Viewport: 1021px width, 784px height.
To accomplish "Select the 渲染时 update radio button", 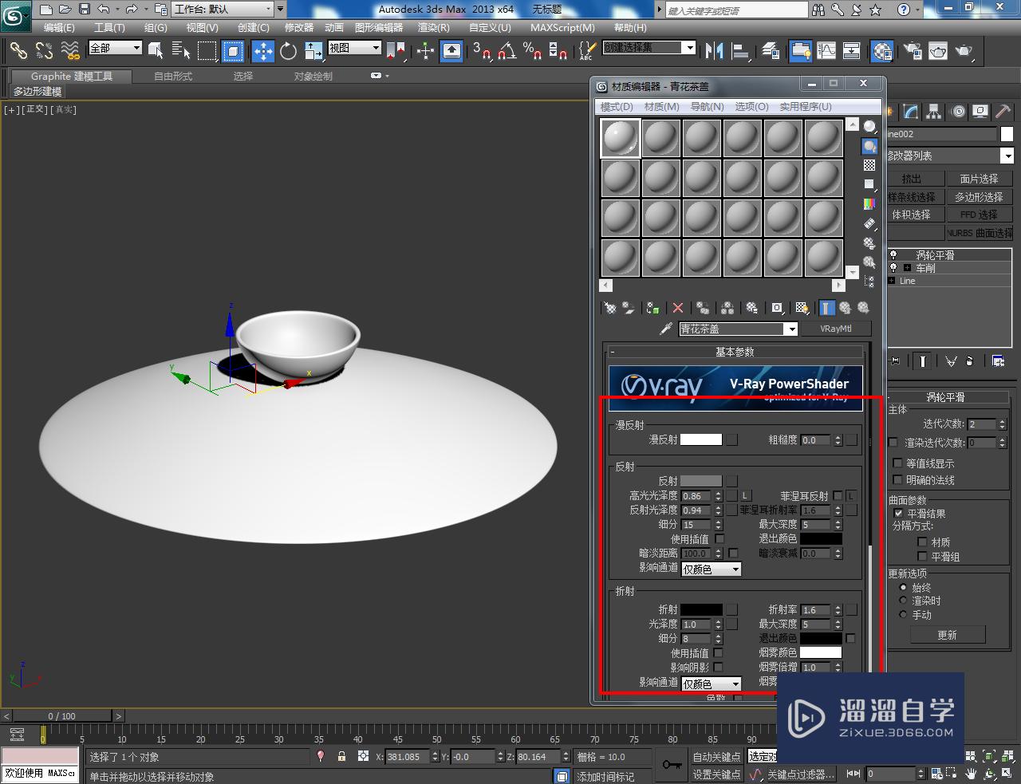I will coord(903,601).
